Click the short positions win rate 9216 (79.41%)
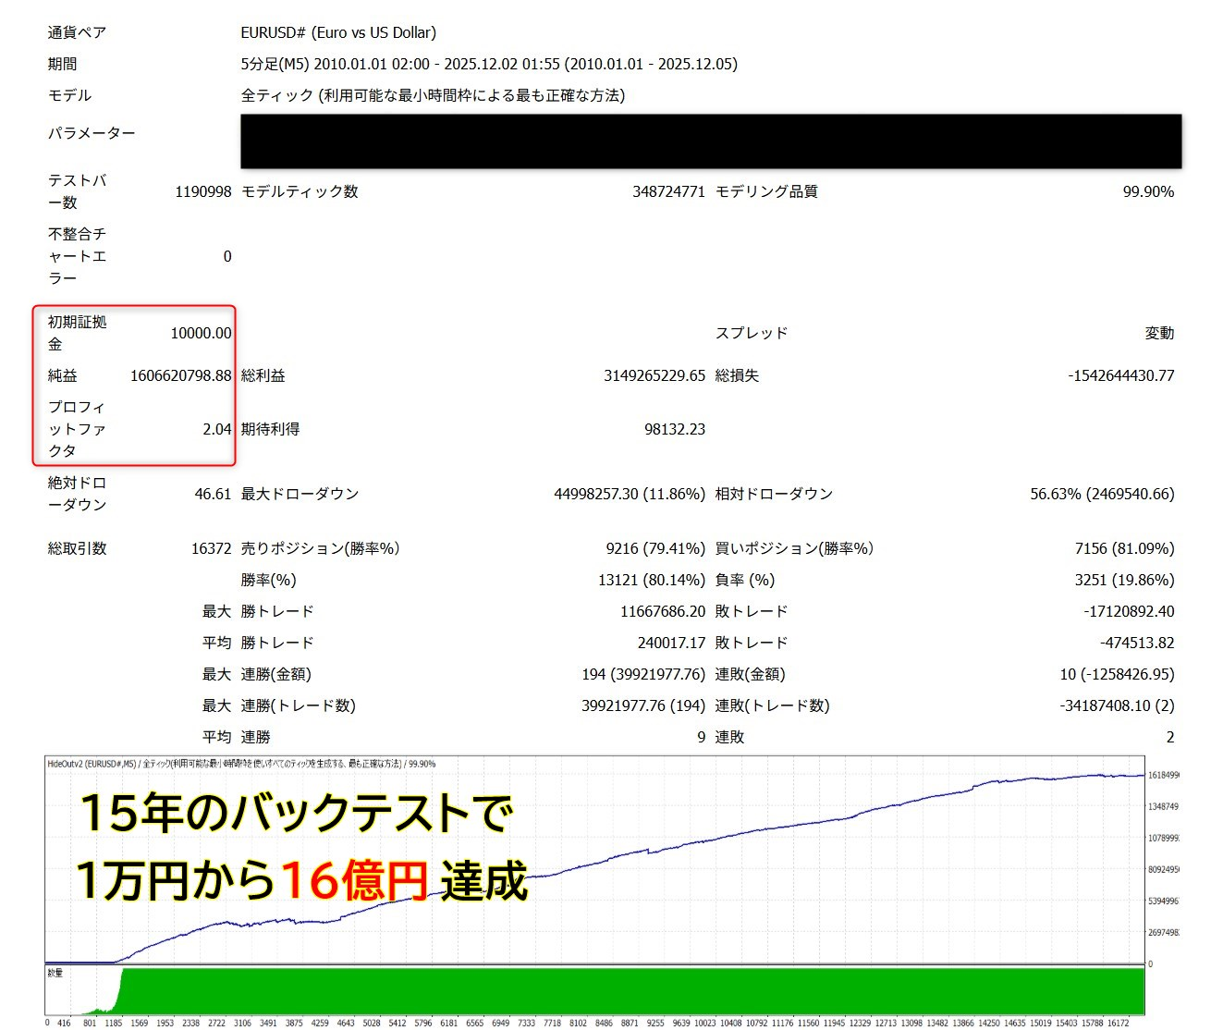The height and width of the screenshot is (1030, 1223). [654, 548]
